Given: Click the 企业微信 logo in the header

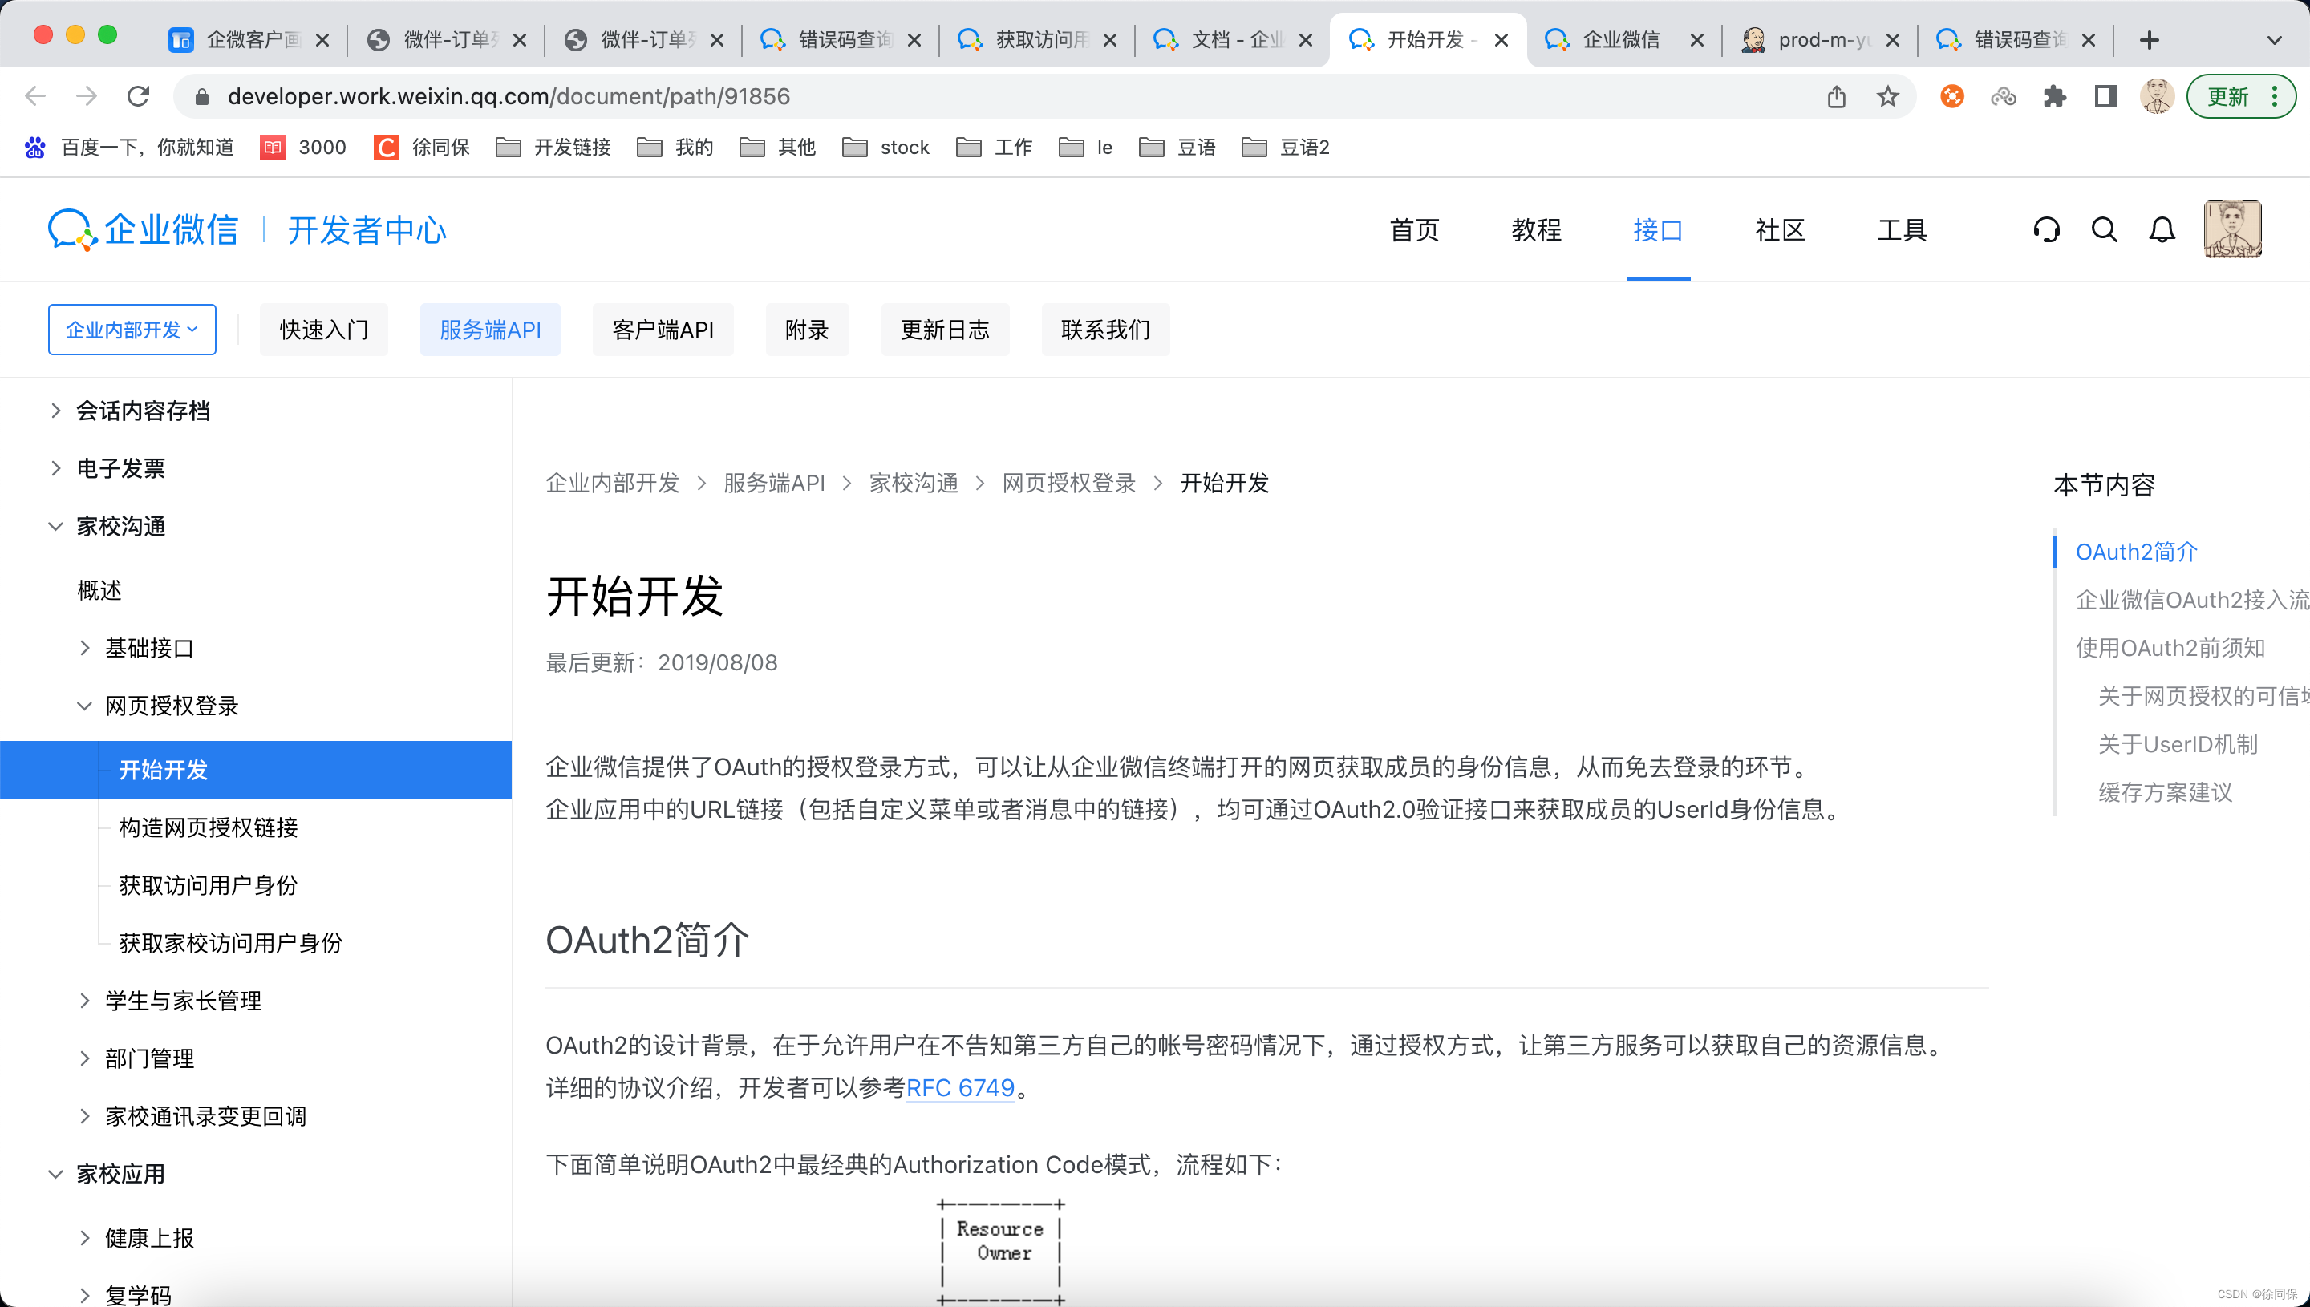Looking at the screenshot, I should (144, 230).
